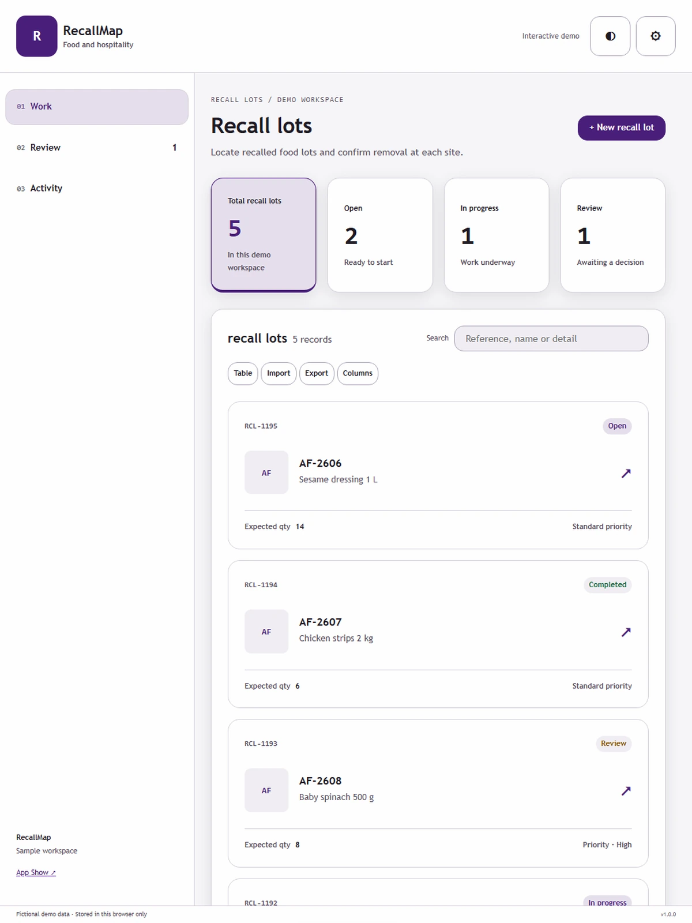Create a new recall lot

tap(622, 127)
